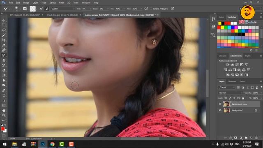The width and height of the screenshot is (263, 148).
Task: Click current brush load color swatch
Action: point(32,9)
